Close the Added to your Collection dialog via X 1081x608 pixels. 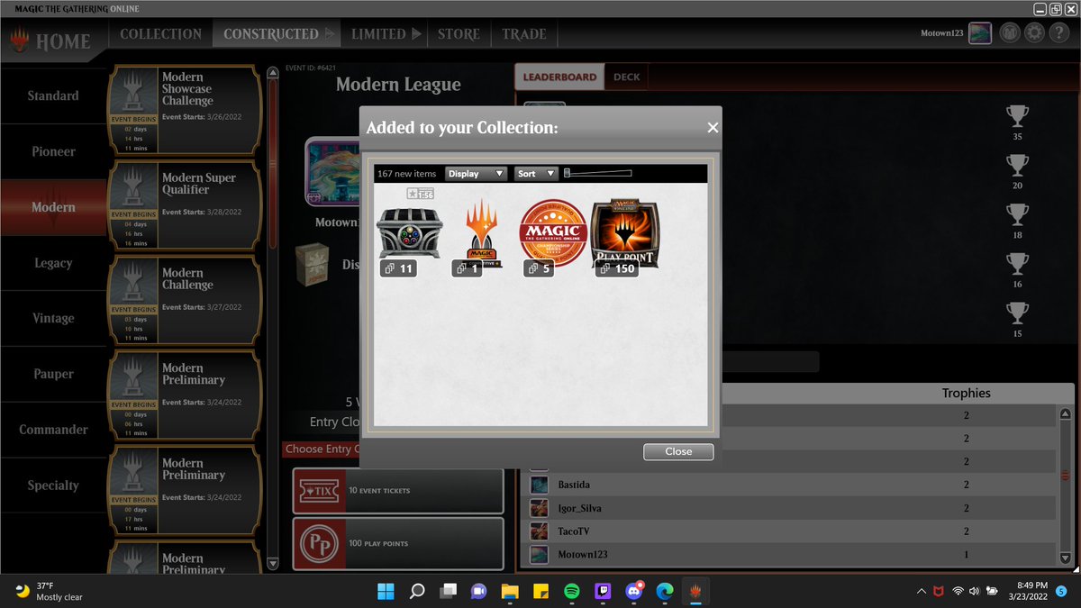coord(713,128)
